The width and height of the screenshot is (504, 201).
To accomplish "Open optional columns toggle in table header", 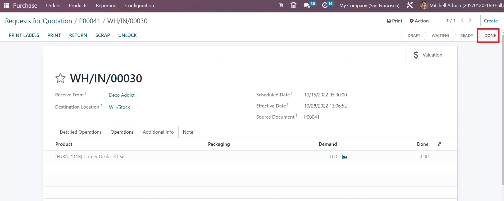I will coord(439,144).
